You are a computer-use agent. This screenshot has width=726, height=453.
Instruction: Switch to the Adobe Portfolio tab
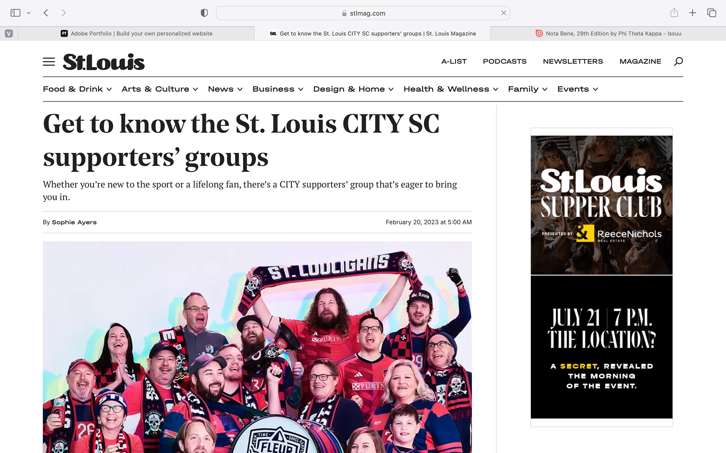pyautogui.click(x=136, y=33)
